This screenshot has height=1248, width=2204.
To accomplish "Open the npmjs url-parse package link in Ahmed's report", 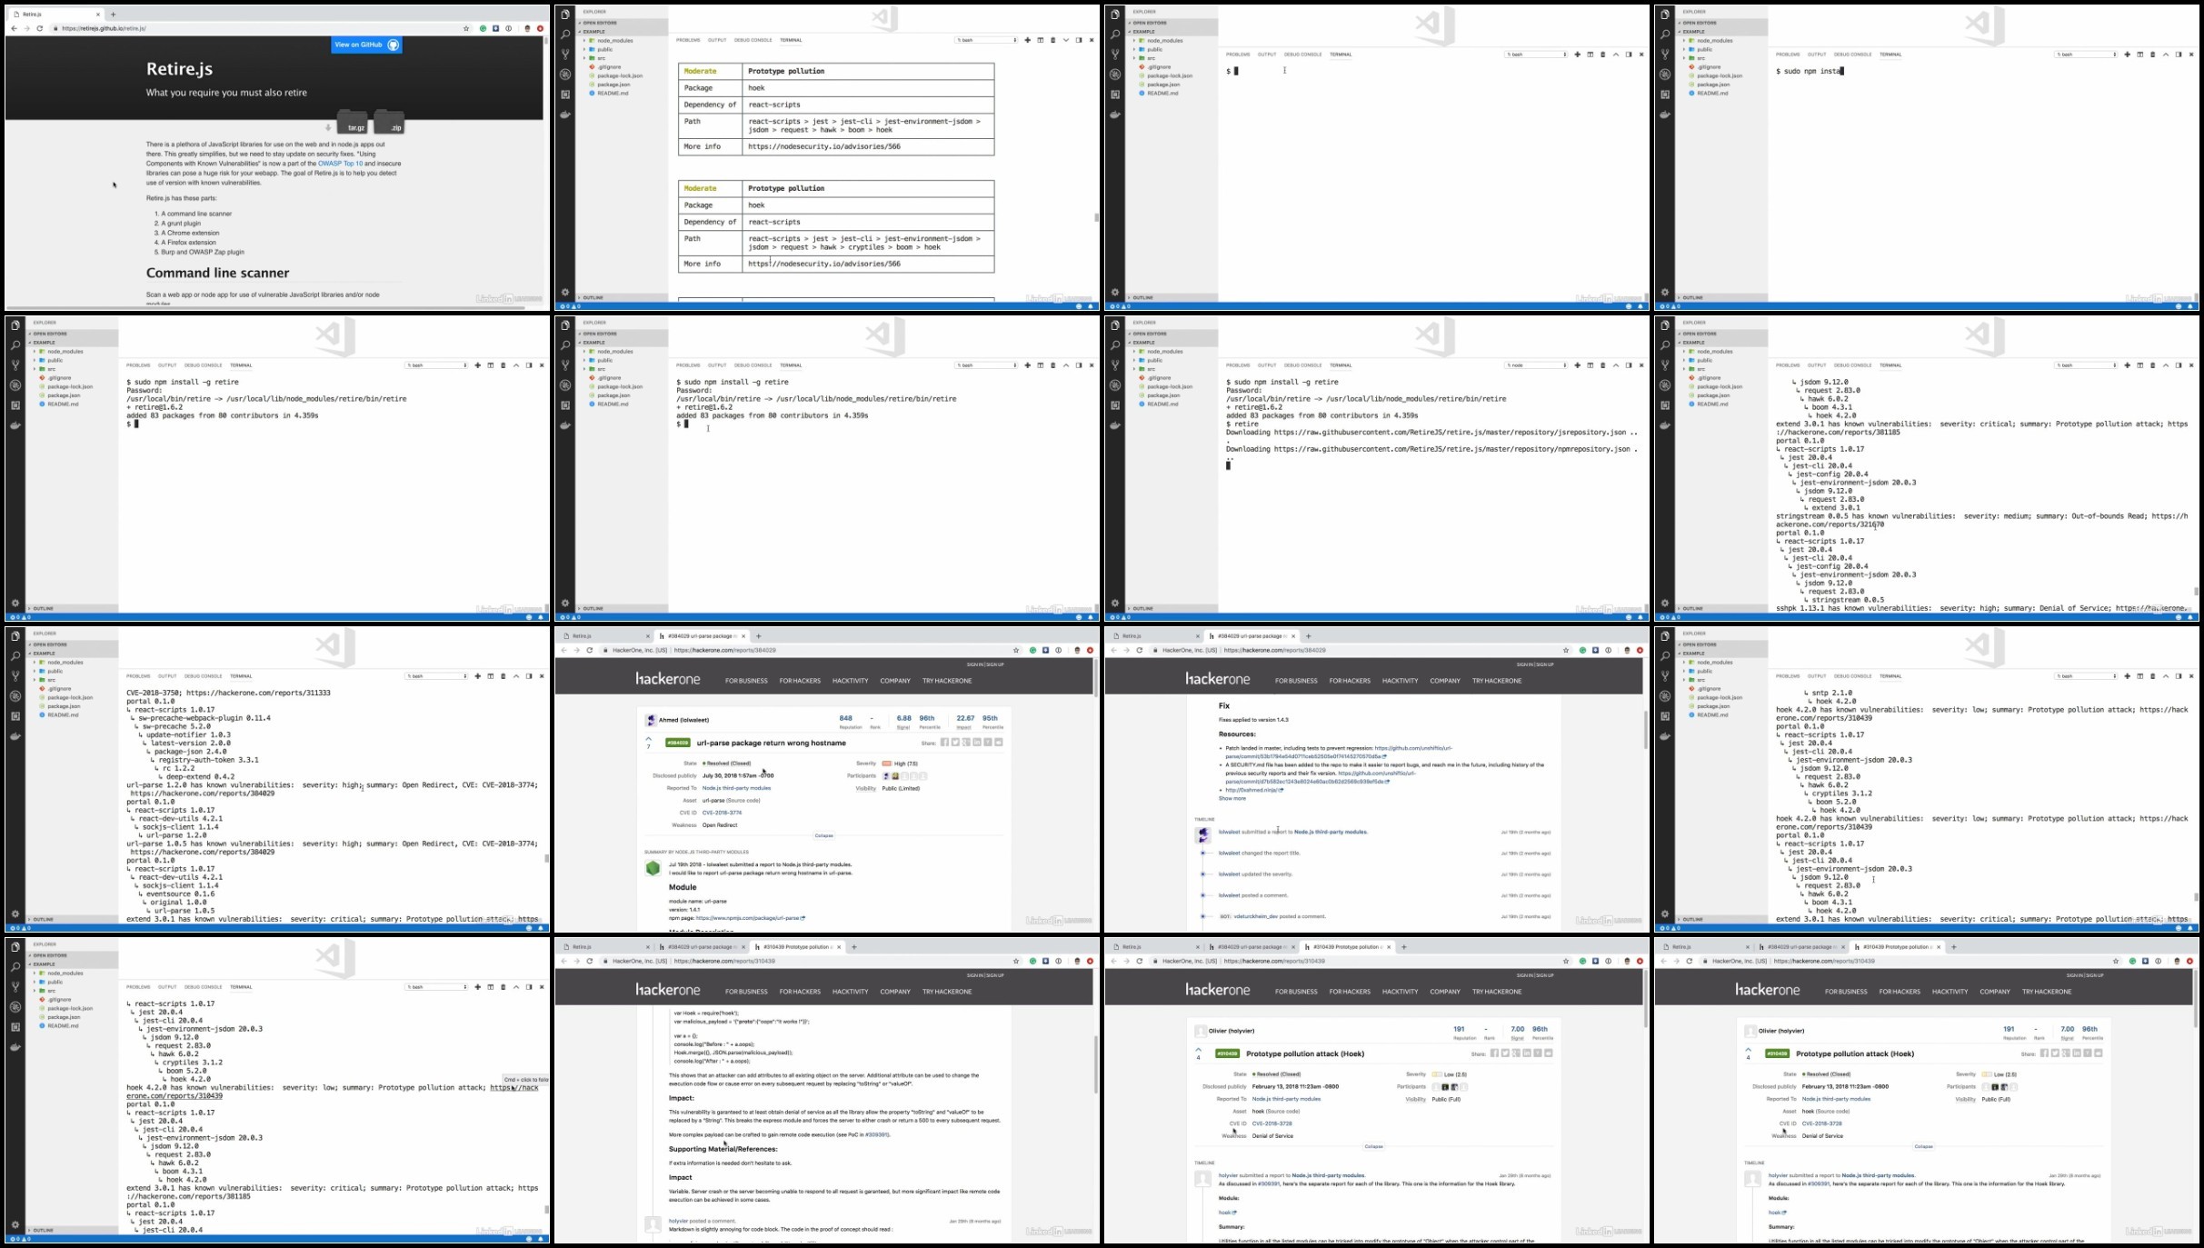I will pos(750,918).
